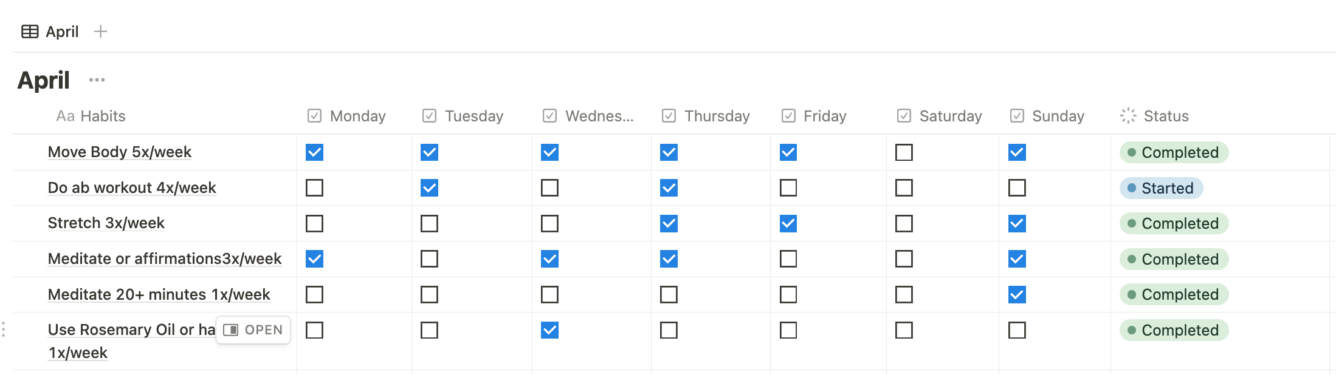Click the Status column spinner icon

(1128, 116)
